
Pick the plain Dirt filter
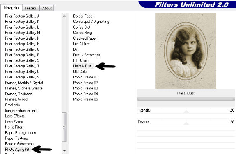pos(76,49)
